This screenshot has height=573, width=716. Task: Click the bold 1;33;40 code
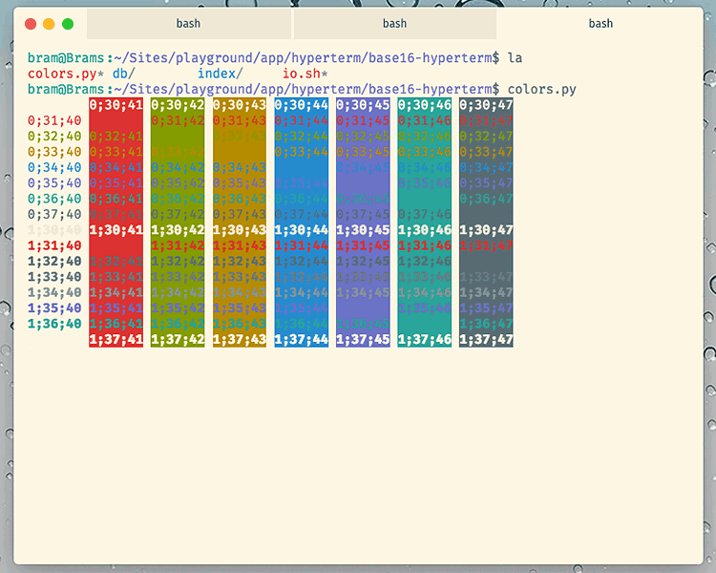coord(54,276)
